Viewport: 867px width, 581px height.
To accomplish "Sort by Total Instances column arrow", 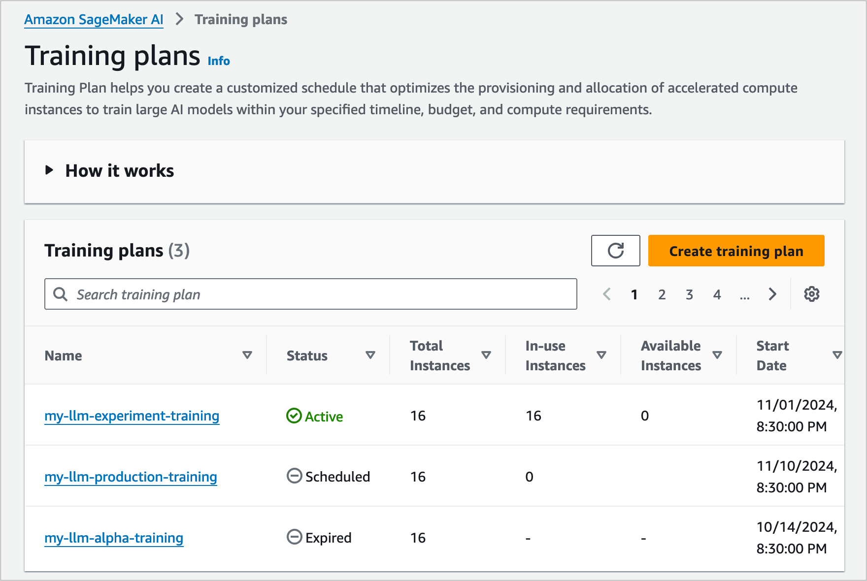I will coord(486,355).
